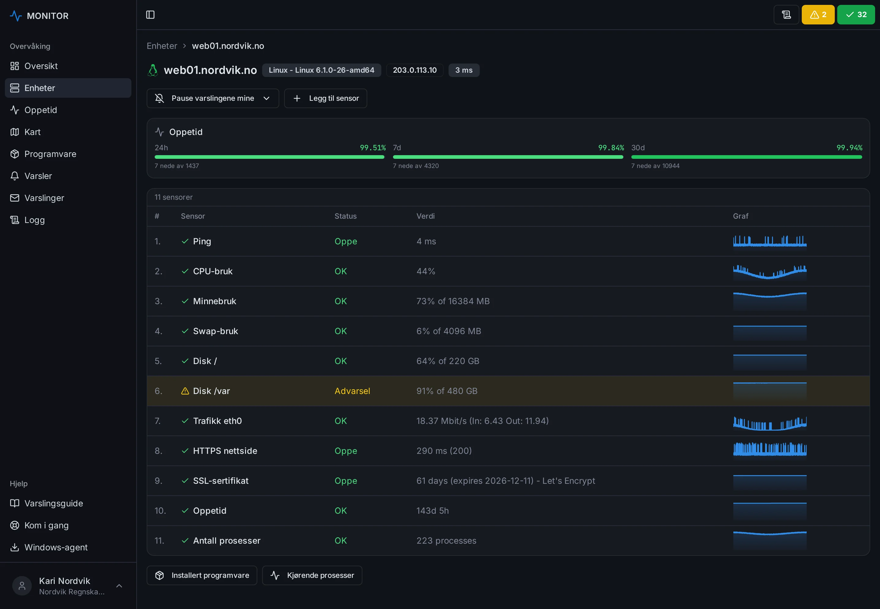Click the pulse icon in Oppetid card
880x609 pixels.
pyautogui.click(x=159, y=132)
